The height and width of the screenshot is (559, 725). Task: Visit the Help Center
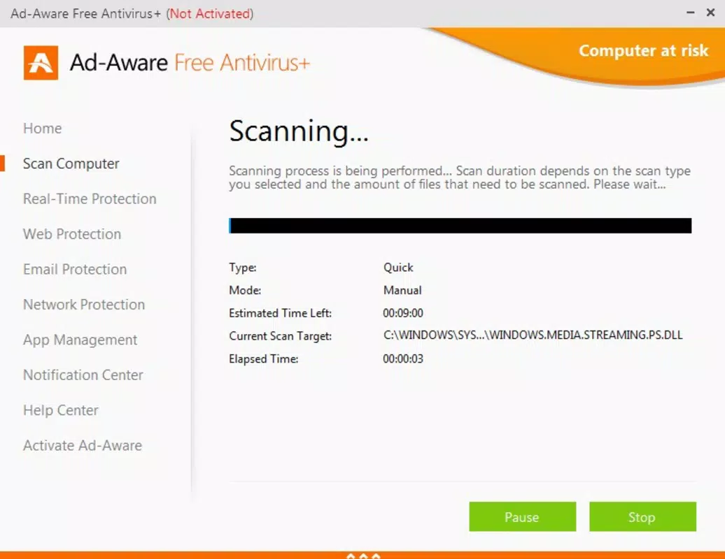[x=61, y=410]
